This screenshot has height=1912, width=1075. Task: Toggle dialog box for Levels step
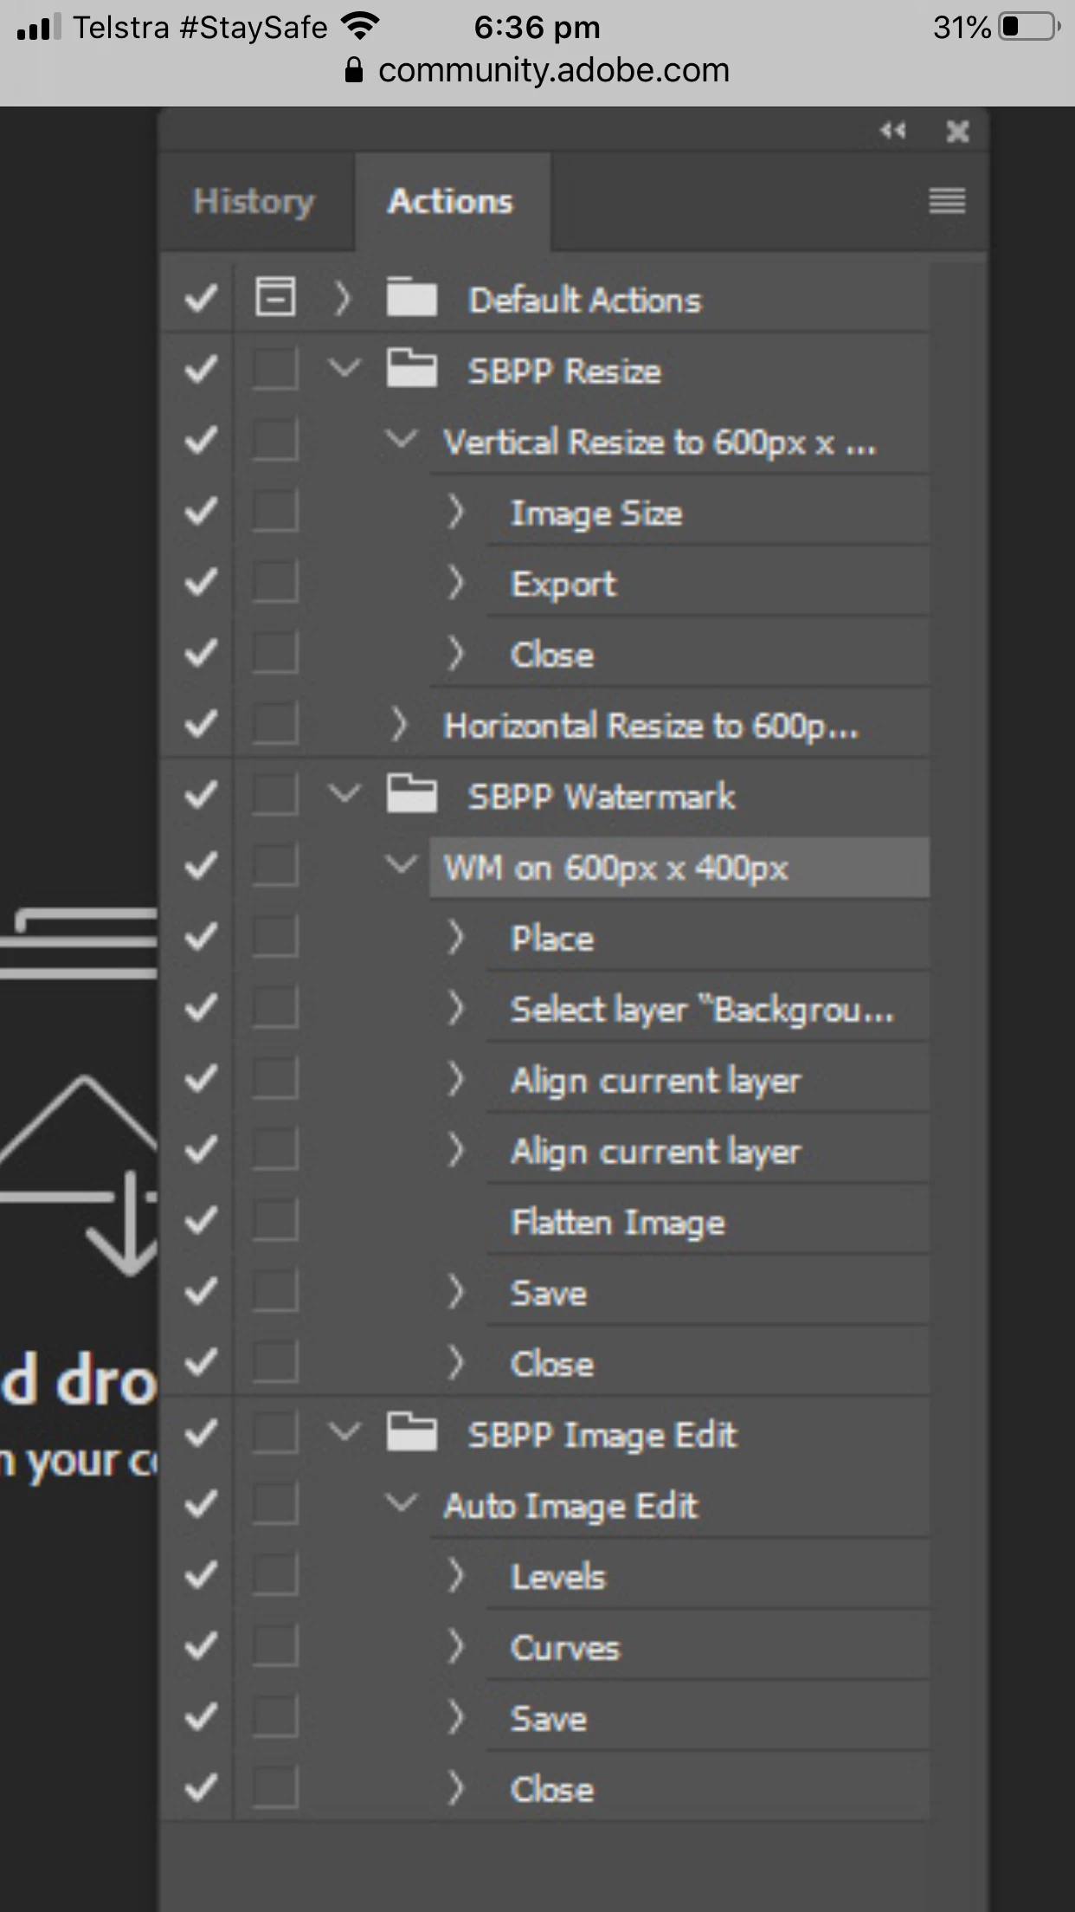point(275,1574)
